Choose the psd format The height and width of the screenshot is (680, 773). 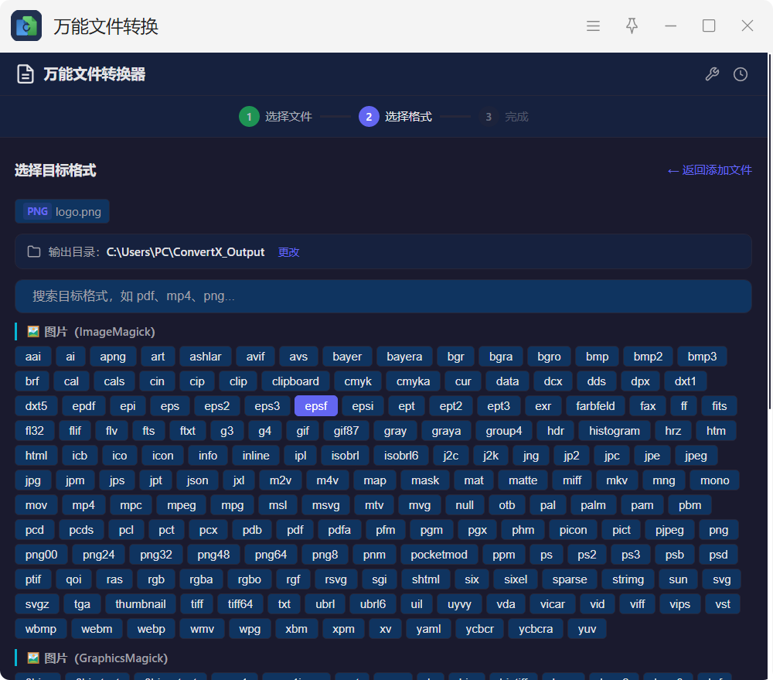tap(718, 555)
